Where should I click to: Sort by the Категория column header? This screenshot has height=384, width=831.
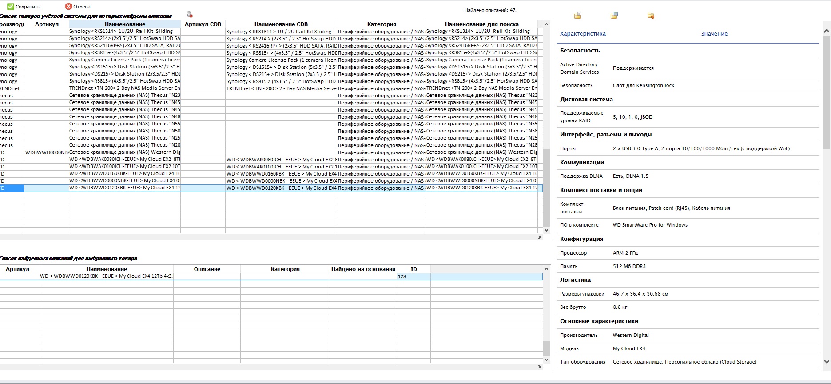(x=382, y=24)
